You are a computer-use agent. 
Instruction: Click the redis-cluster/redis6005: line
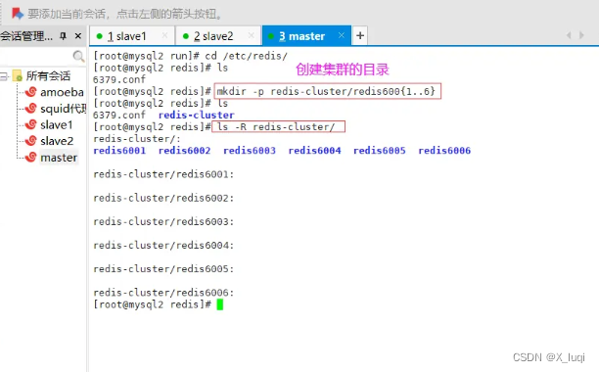[x=163, y=269]
